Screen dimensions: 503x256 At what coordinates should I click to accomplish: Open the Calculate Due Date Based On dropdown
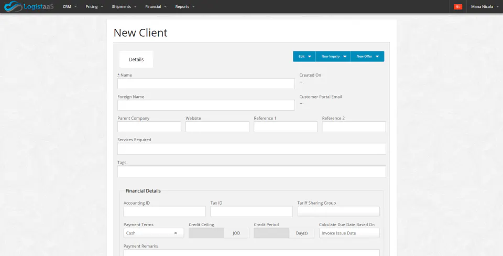[x=349, y=233]
